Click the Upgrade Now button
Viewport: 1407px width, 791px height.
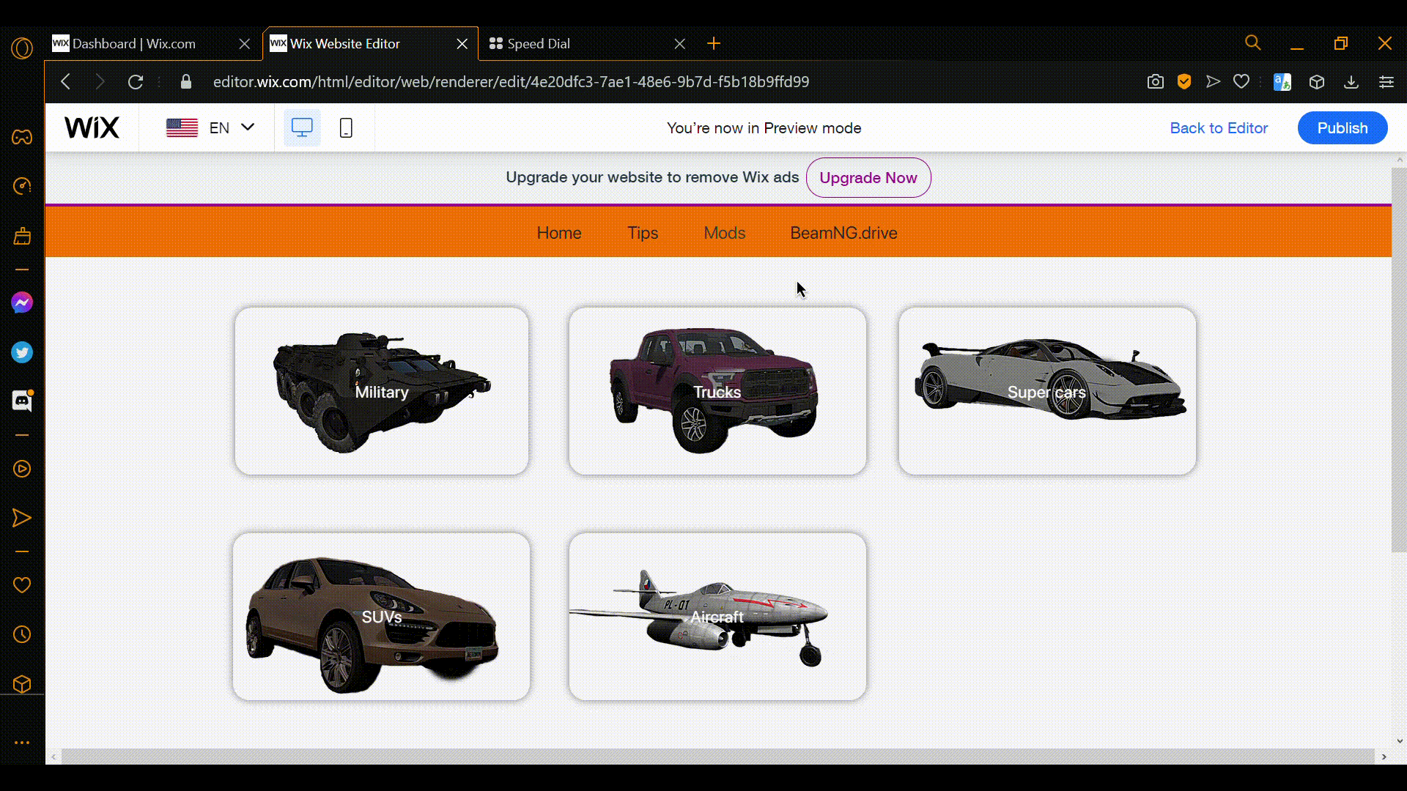[868, 178]
